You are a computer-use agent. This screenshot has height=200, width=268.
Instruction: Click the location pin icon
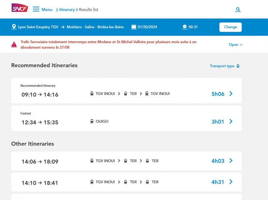coord(14,27)
